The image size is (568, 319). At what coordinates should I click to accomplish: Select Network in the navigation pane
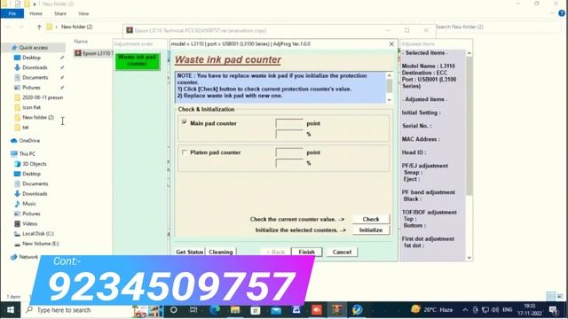coord(28,257)
